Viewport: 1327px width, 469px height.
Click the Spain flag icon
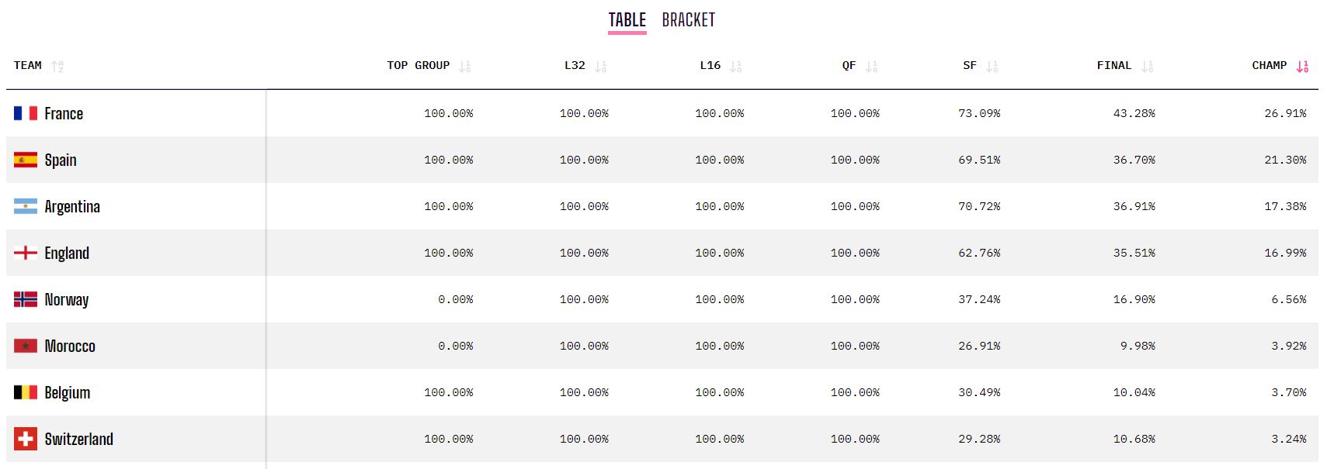coord(26,160)
